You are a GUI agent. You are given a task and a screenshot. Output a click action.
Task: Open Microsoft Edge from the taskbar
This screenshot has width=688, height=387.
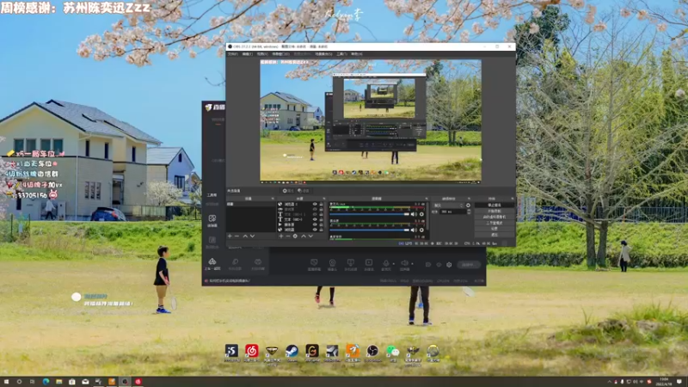[x=46, y=382]
